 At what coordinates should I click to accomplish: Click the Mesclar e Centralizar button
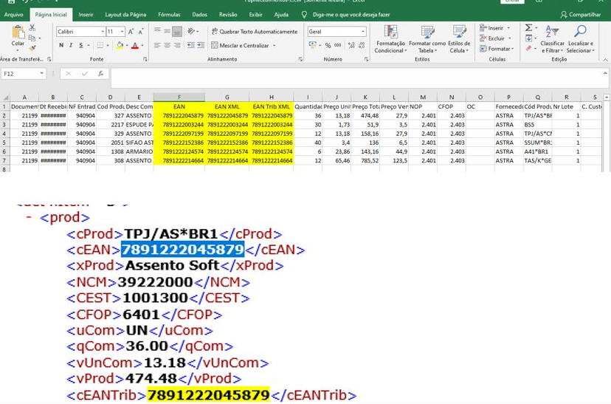[240, 46]
